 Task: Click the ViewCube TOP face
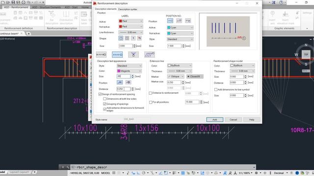point(306,54)
